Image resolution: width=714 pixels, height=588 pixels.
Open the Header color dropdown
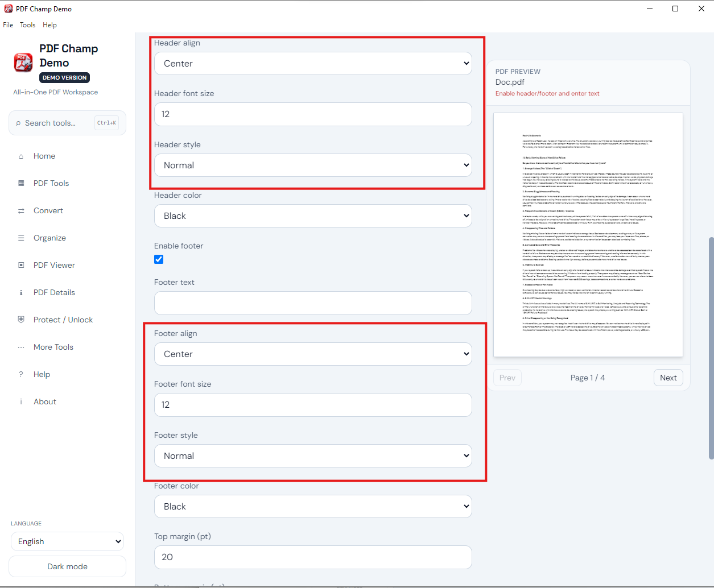313,216
